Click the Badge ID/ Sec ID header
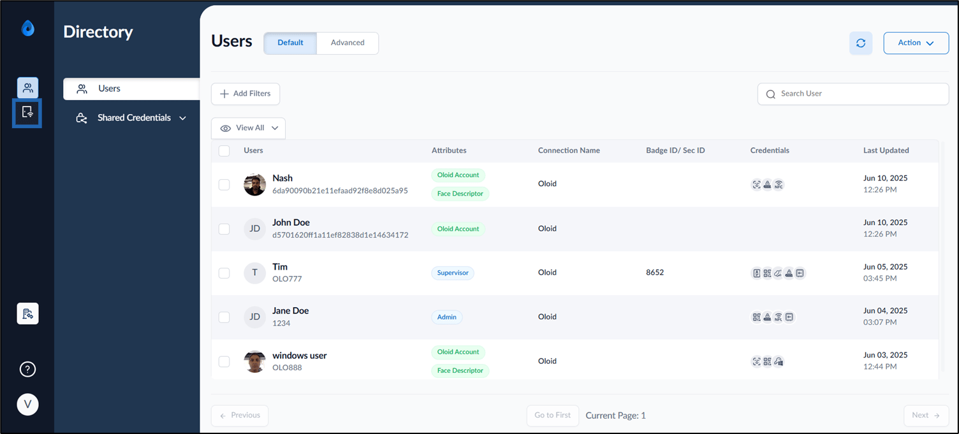 (x=675, y=151)
